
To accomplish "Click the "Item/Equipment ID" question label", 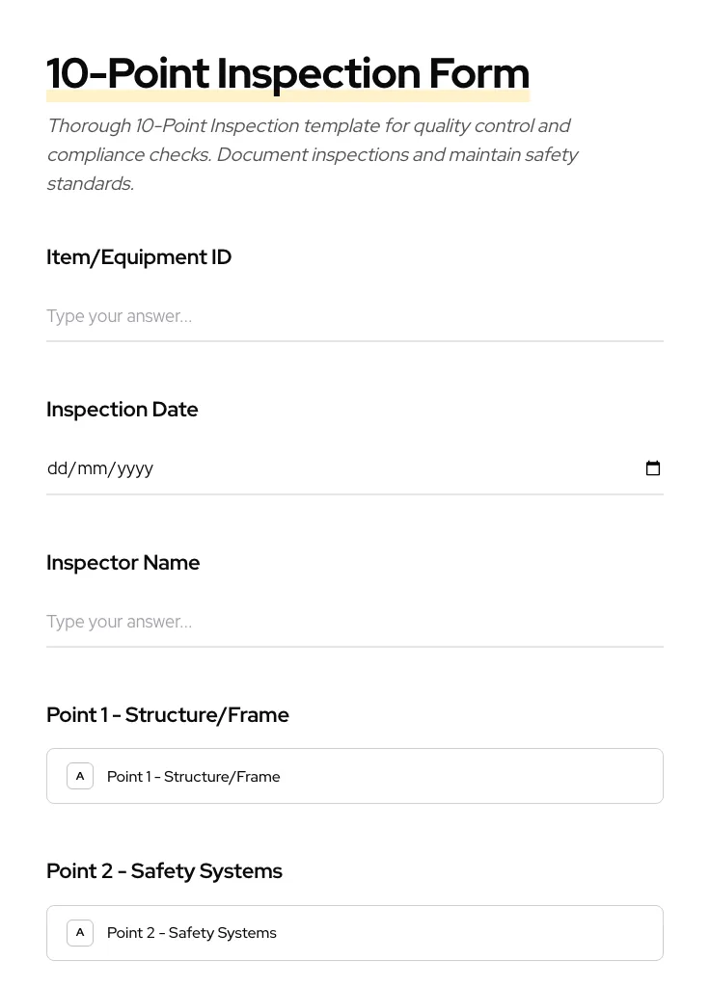I will tap(139, 257).
